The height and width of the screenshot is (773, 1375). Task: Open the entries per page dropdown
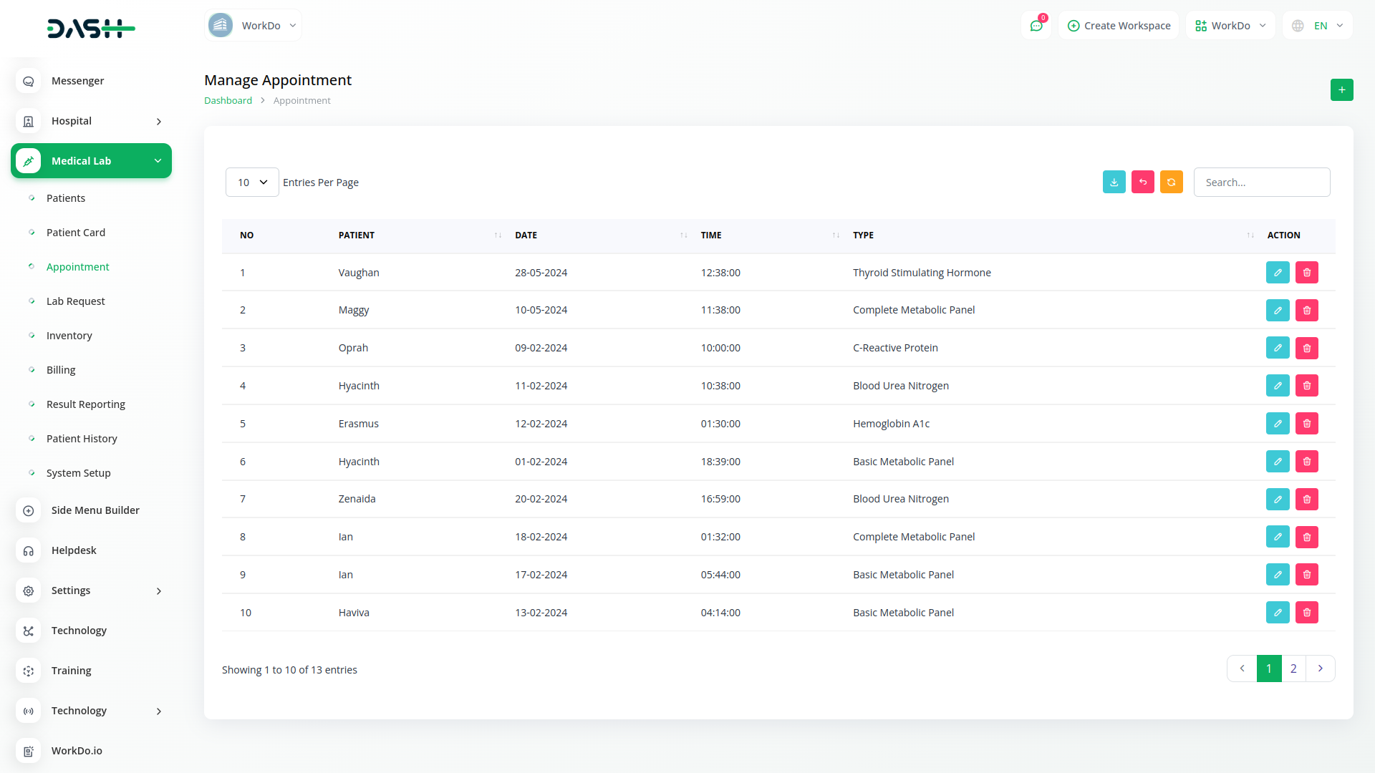tap(252, 183)
